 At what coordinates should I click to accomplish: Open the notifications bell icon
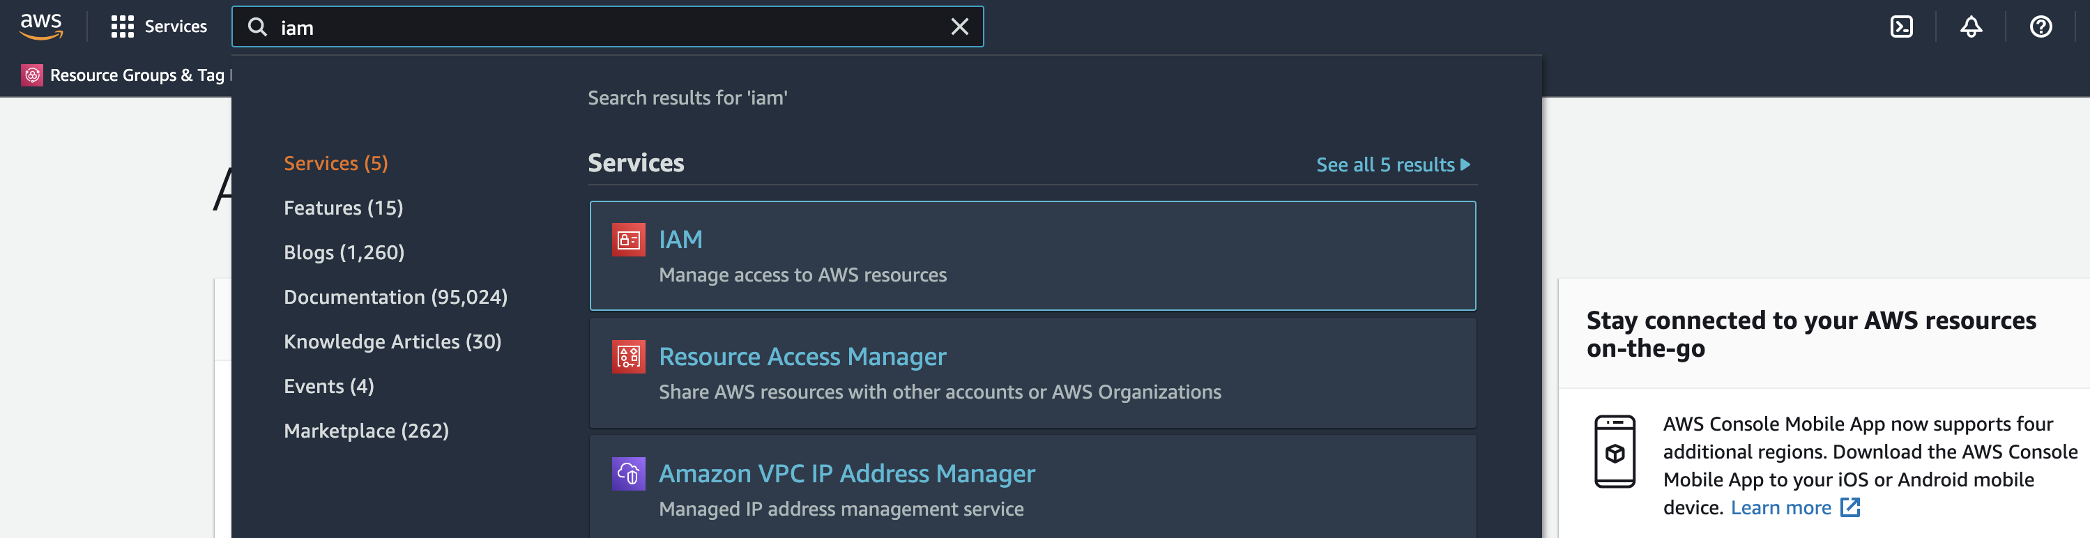pos(1971,26)
